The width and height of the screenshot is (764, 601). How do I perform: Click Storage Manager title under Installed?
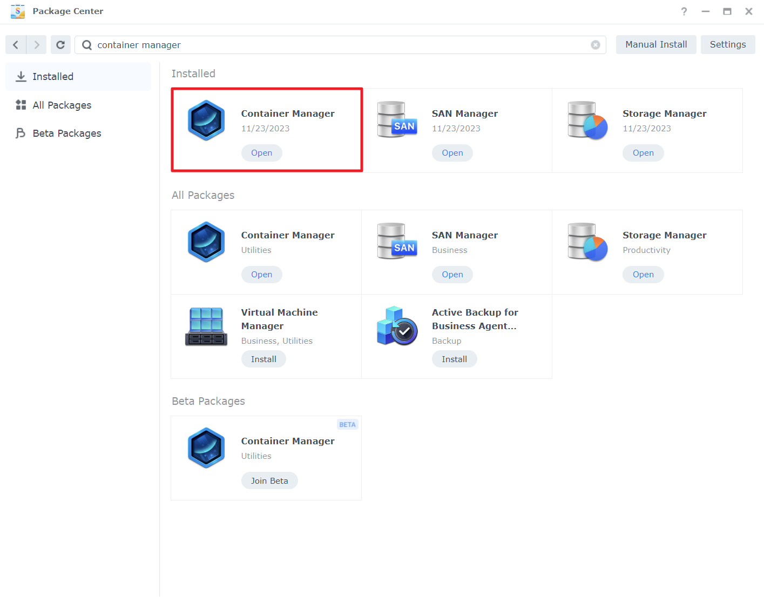(665, 113)
